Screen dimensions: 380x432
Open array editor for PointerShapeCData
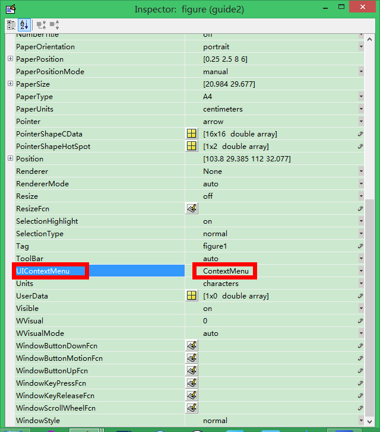(192, 134)
